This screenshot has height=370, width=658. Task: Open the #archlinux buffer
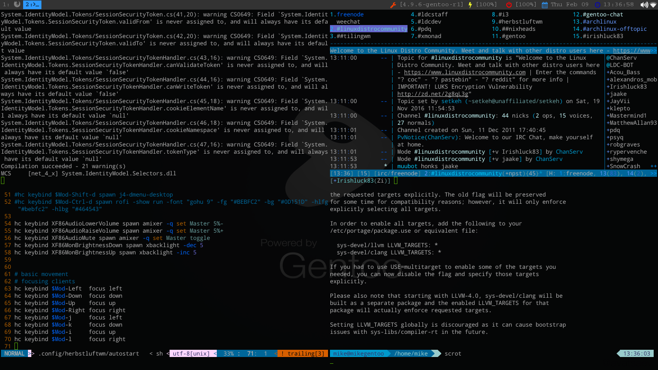[x=594, y=22]
